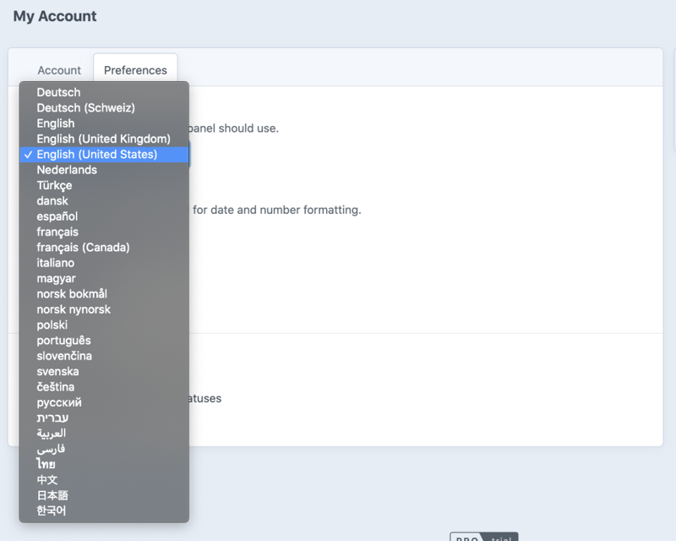The width and height of the screenshot is (676, 541).
Task: Click the PRO trial badge
Action: [483, 537]
